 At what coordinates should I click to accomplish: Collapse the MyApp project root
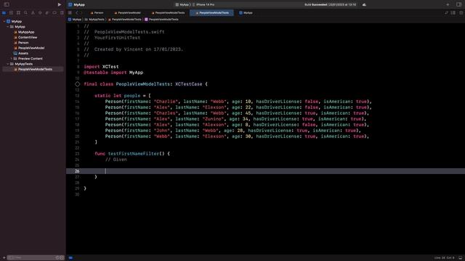pyautogui.click(x=4, y=21)
